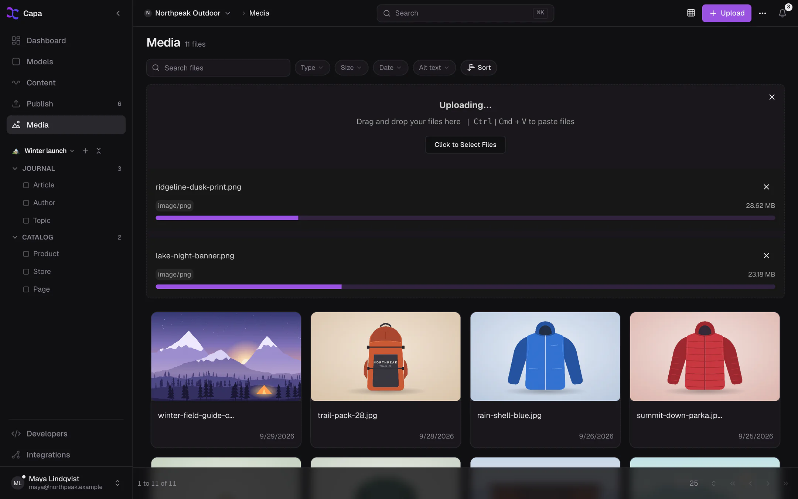Open the Alt text filter dropdown
This screenshot has height=499, width=798.
[434, 68]
